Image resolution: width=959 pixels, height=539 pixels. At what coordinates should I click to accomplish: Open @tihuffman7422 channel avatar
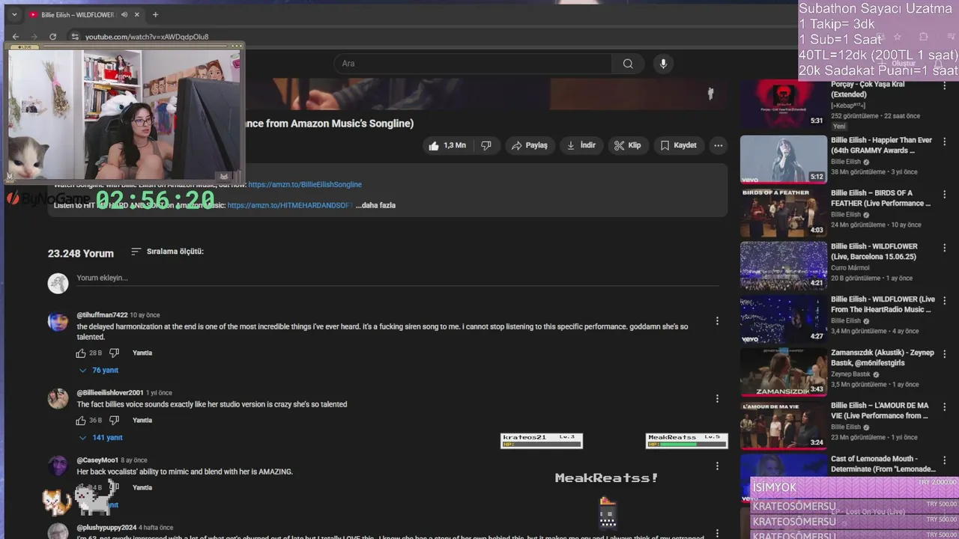click(58, 322)
